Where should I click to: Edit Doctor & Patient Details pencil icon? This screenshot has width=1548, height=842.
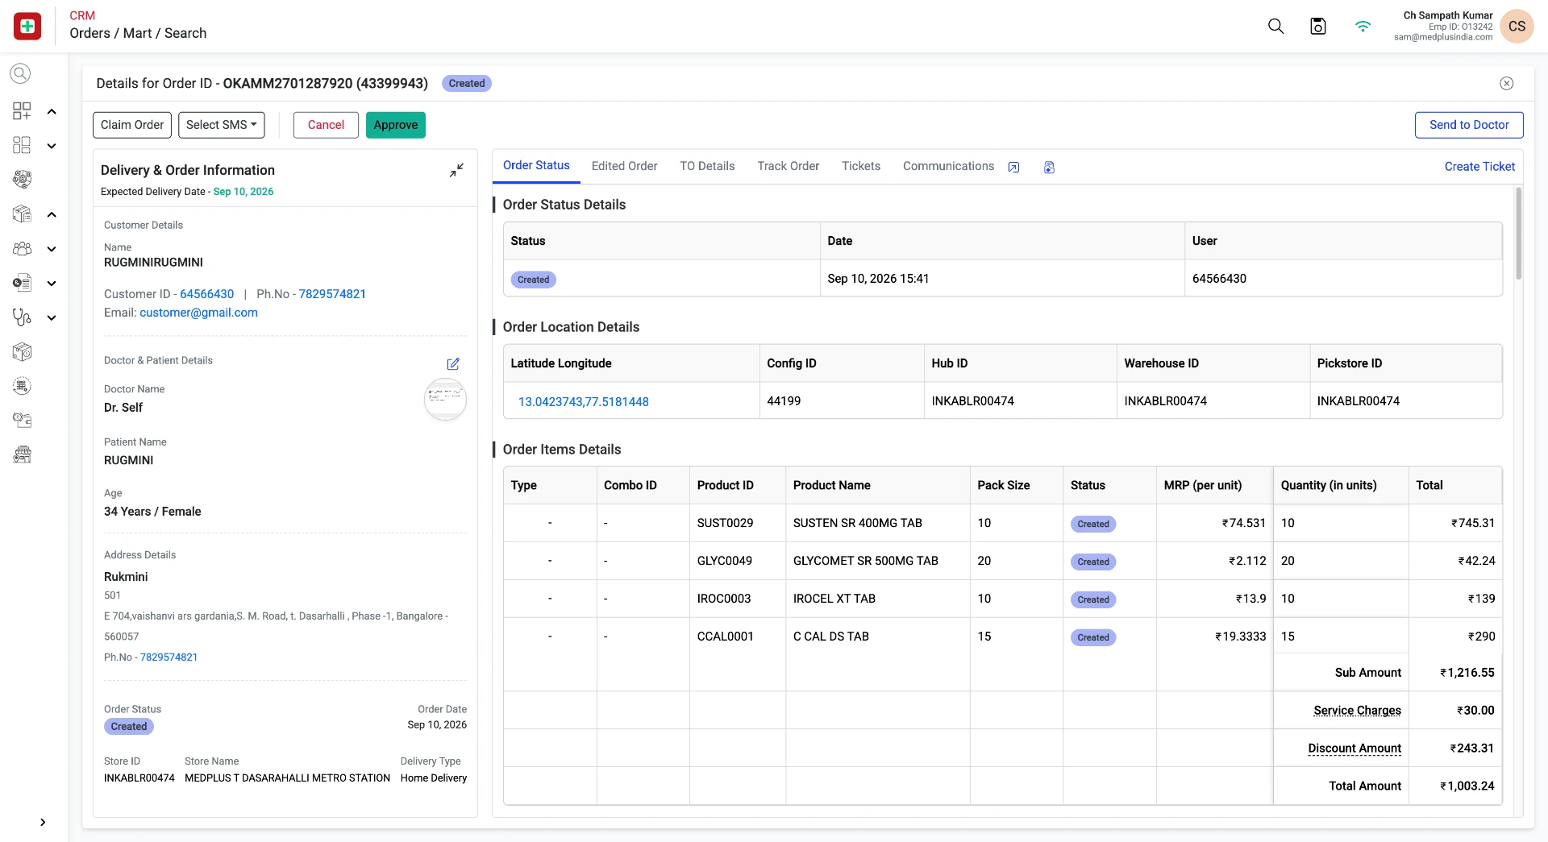pos(453,363)
